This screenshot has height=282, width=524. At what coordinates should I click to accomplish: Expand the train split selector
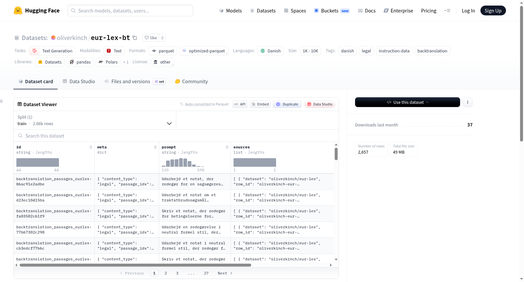(x=95, y=120)
